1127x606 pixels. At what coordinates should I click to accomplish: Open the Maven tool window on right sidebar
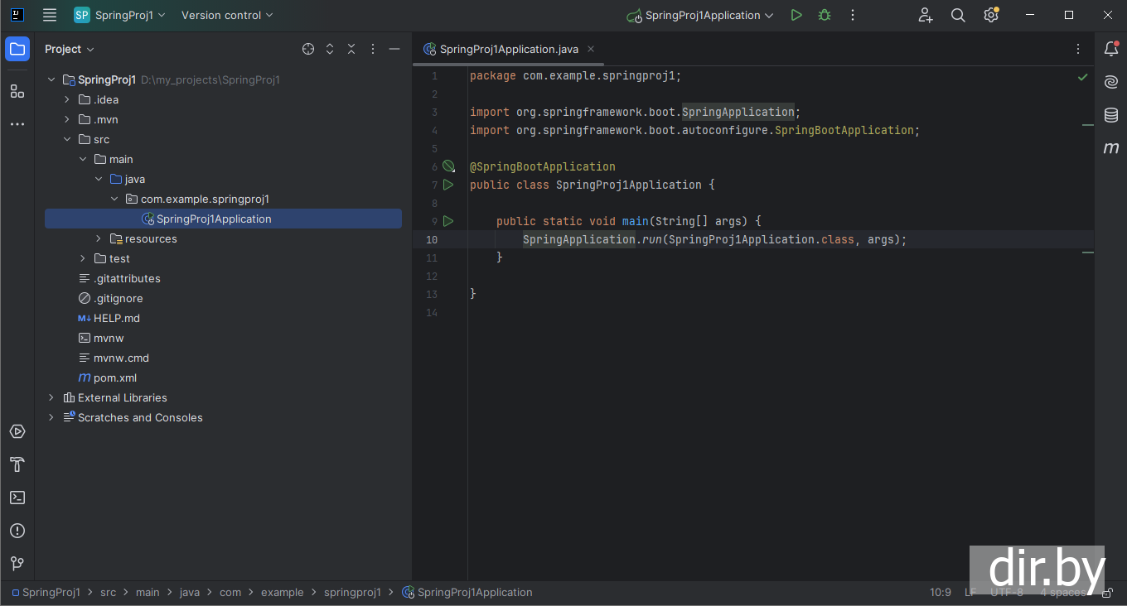point(1111,148)
